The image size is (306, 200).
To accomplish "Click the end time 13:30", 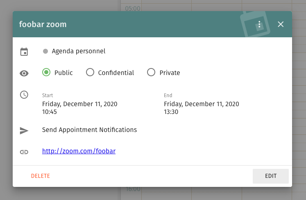I will (x=171, y=111).
